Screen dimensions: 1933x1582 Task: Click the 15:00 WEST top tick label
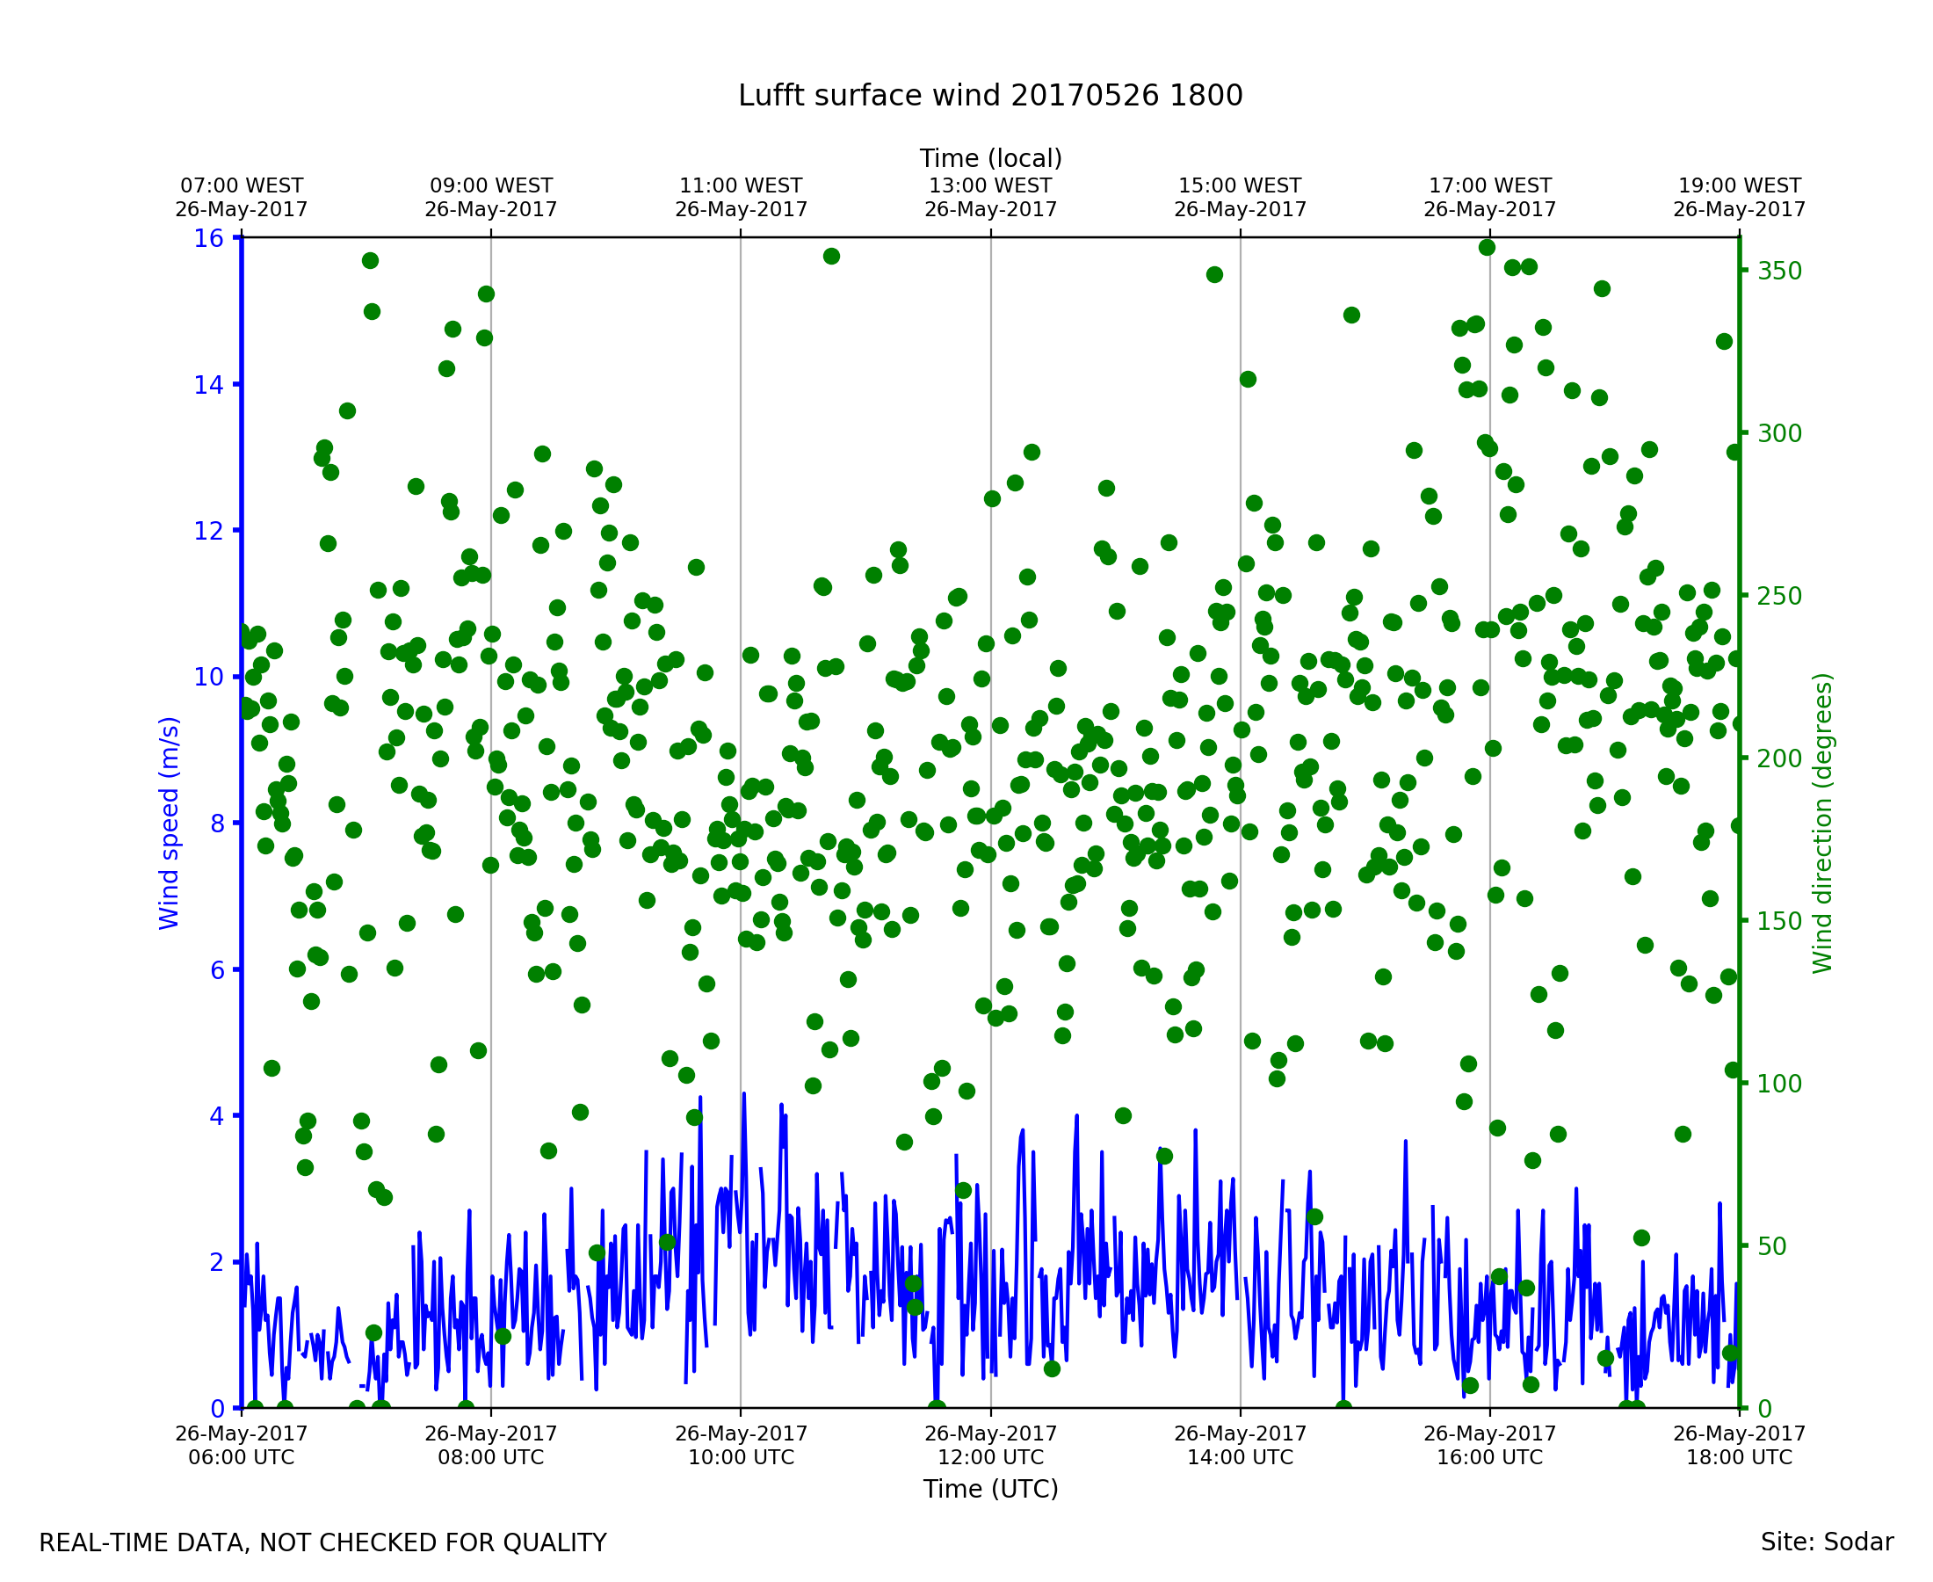(x=1240, y=198)
